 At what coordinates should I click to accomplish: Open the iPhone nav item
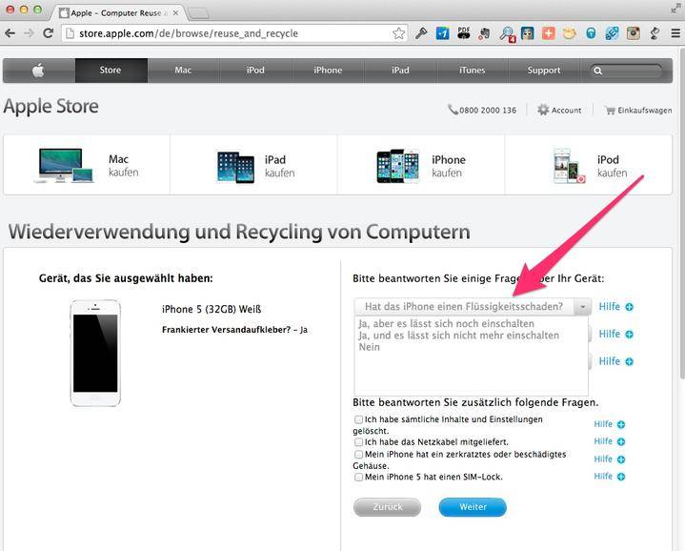tap(328, 71)
